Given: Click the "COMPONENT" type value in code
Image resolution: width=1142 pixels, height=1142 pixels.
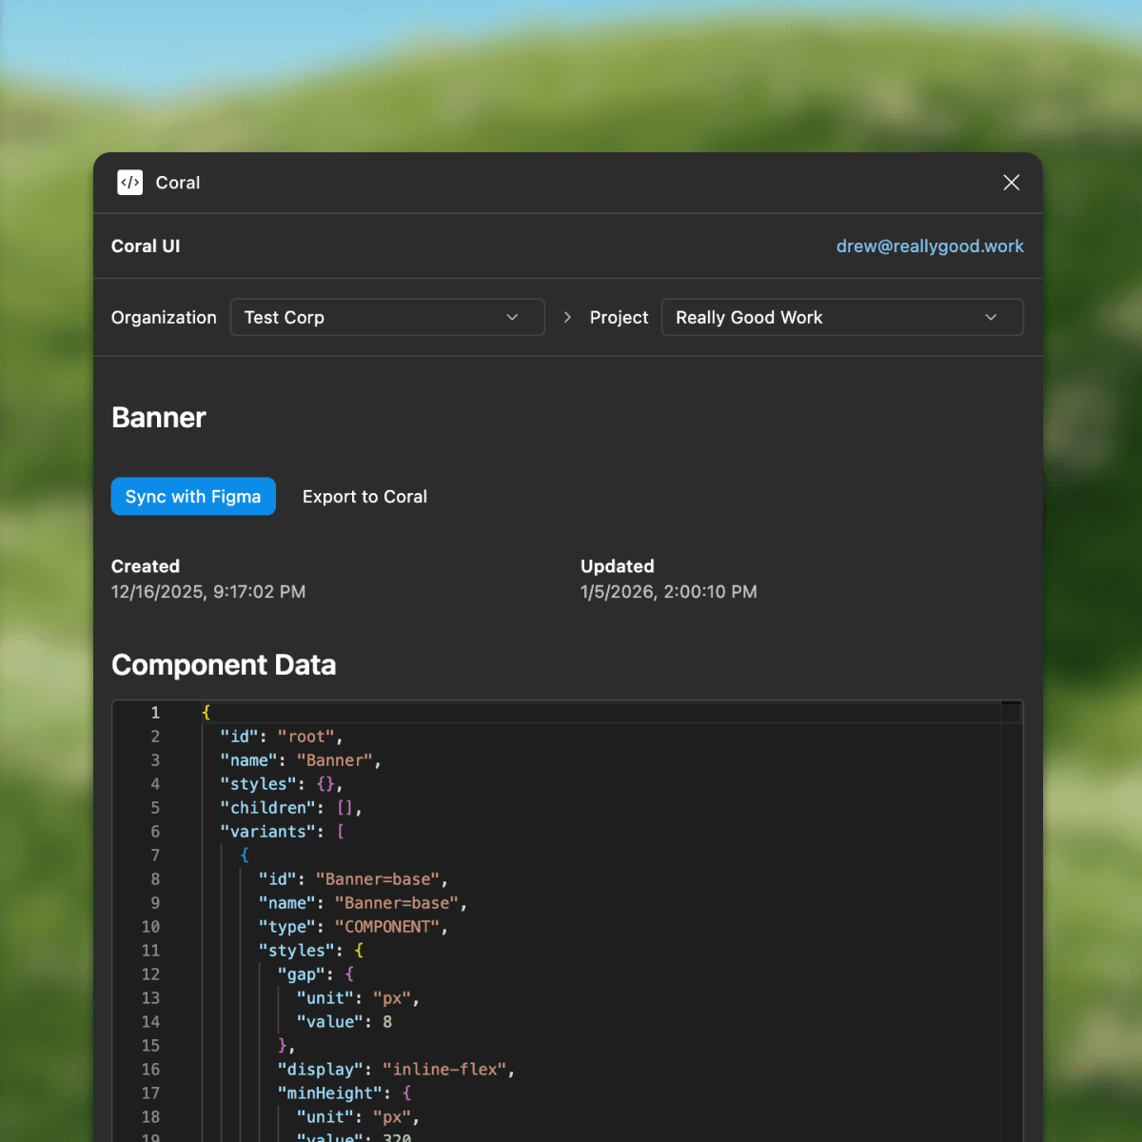Looking at the screenshot, I should coord(386,927).
